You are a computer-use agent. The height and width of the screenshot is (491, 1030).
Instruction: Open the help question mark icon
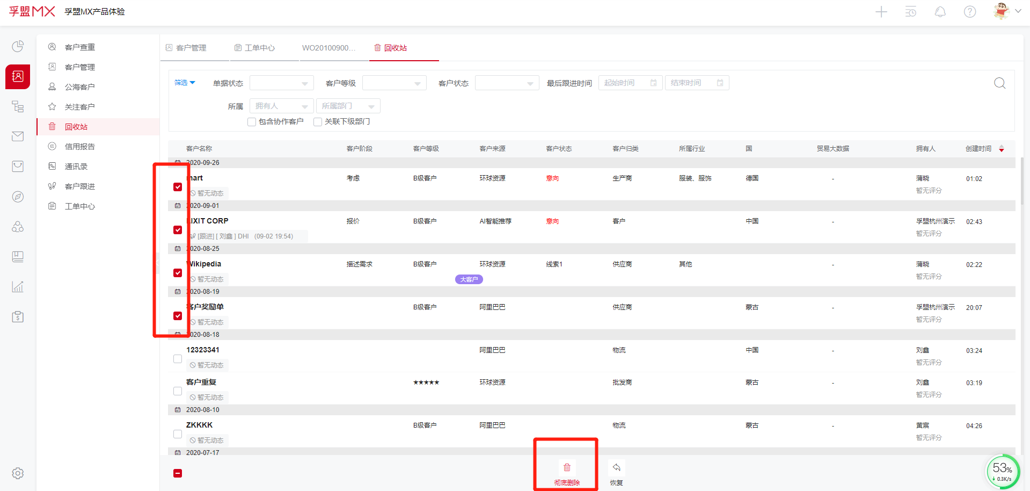click(x=969, y=12)
